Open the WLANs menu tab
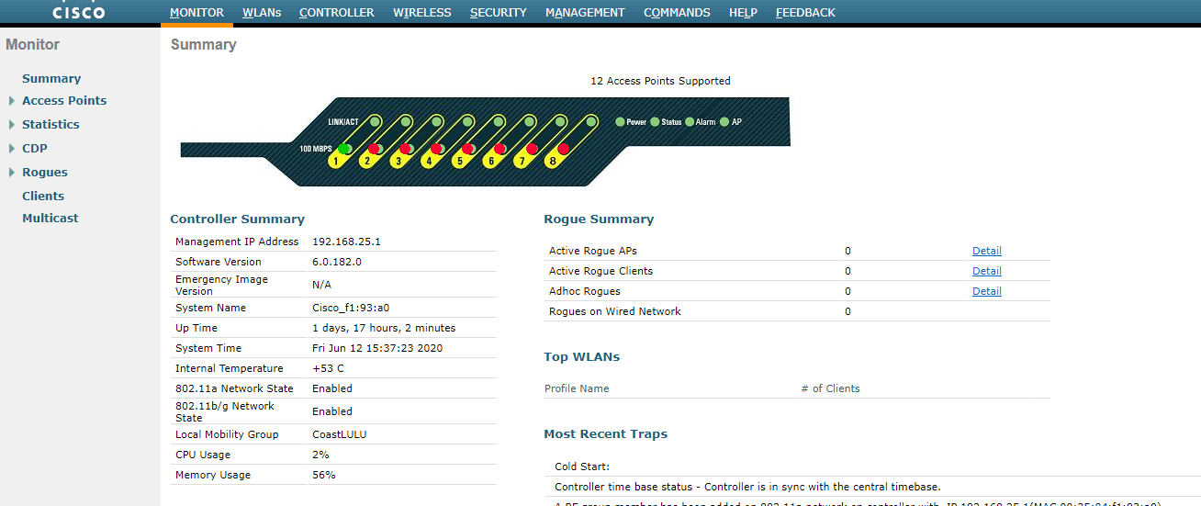 (x=262, y=13)
